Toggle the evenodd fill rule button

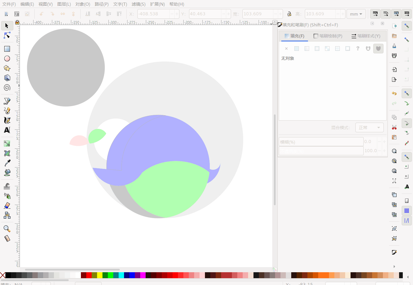[x=368, y=49]
